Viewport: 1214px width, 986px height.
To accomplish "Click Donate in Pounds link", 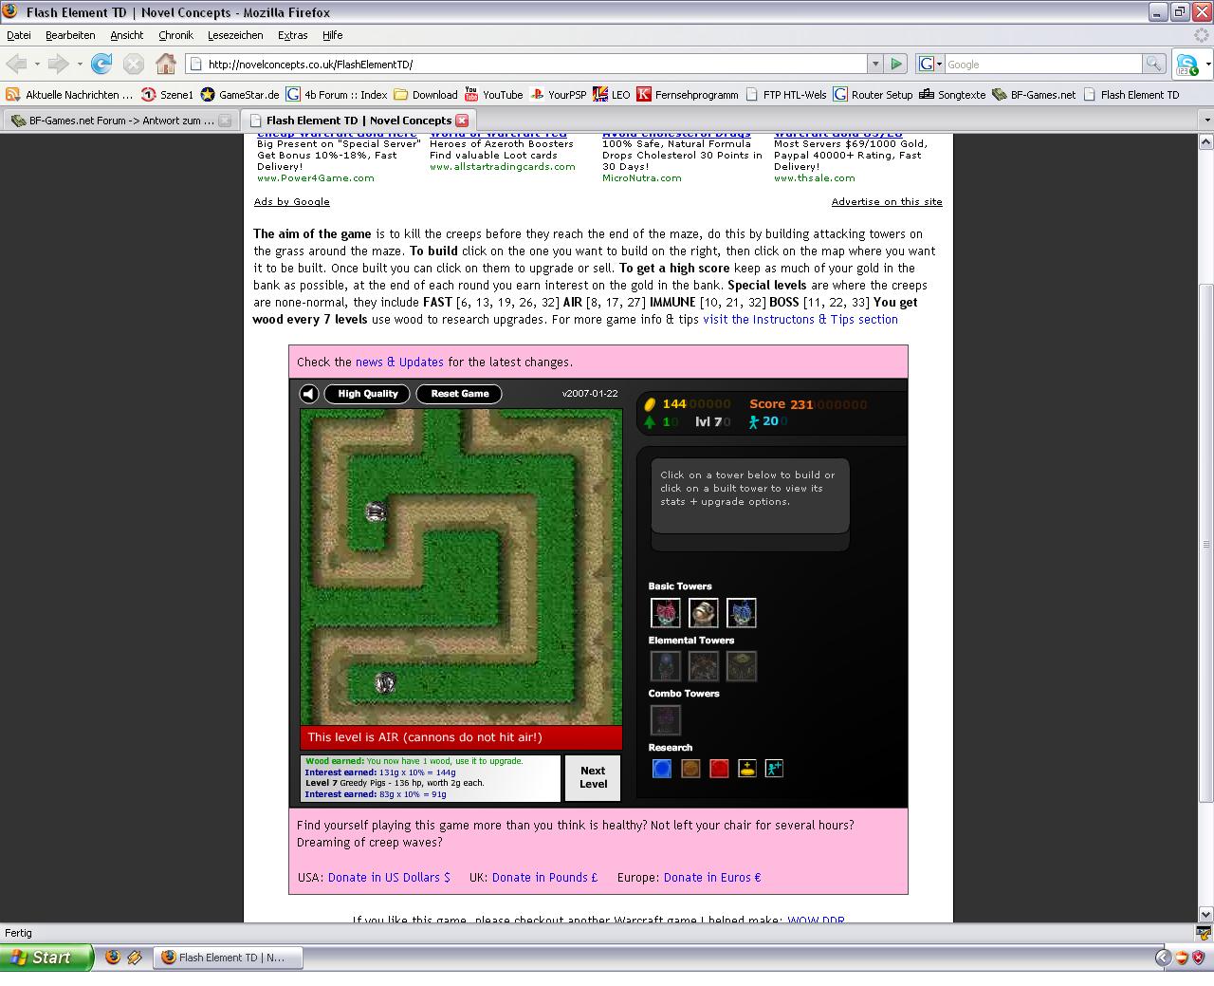I will pyautogui.click(x=544, y=877).
